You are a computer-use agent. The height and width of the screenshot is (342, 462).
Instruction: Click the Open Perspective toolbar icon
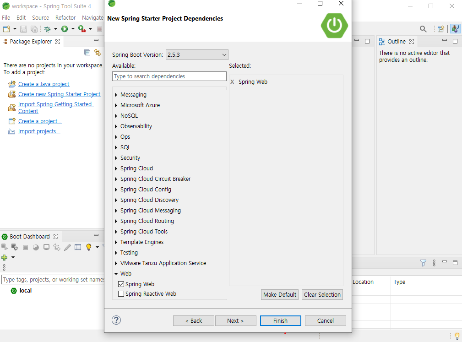coord(441,29)
